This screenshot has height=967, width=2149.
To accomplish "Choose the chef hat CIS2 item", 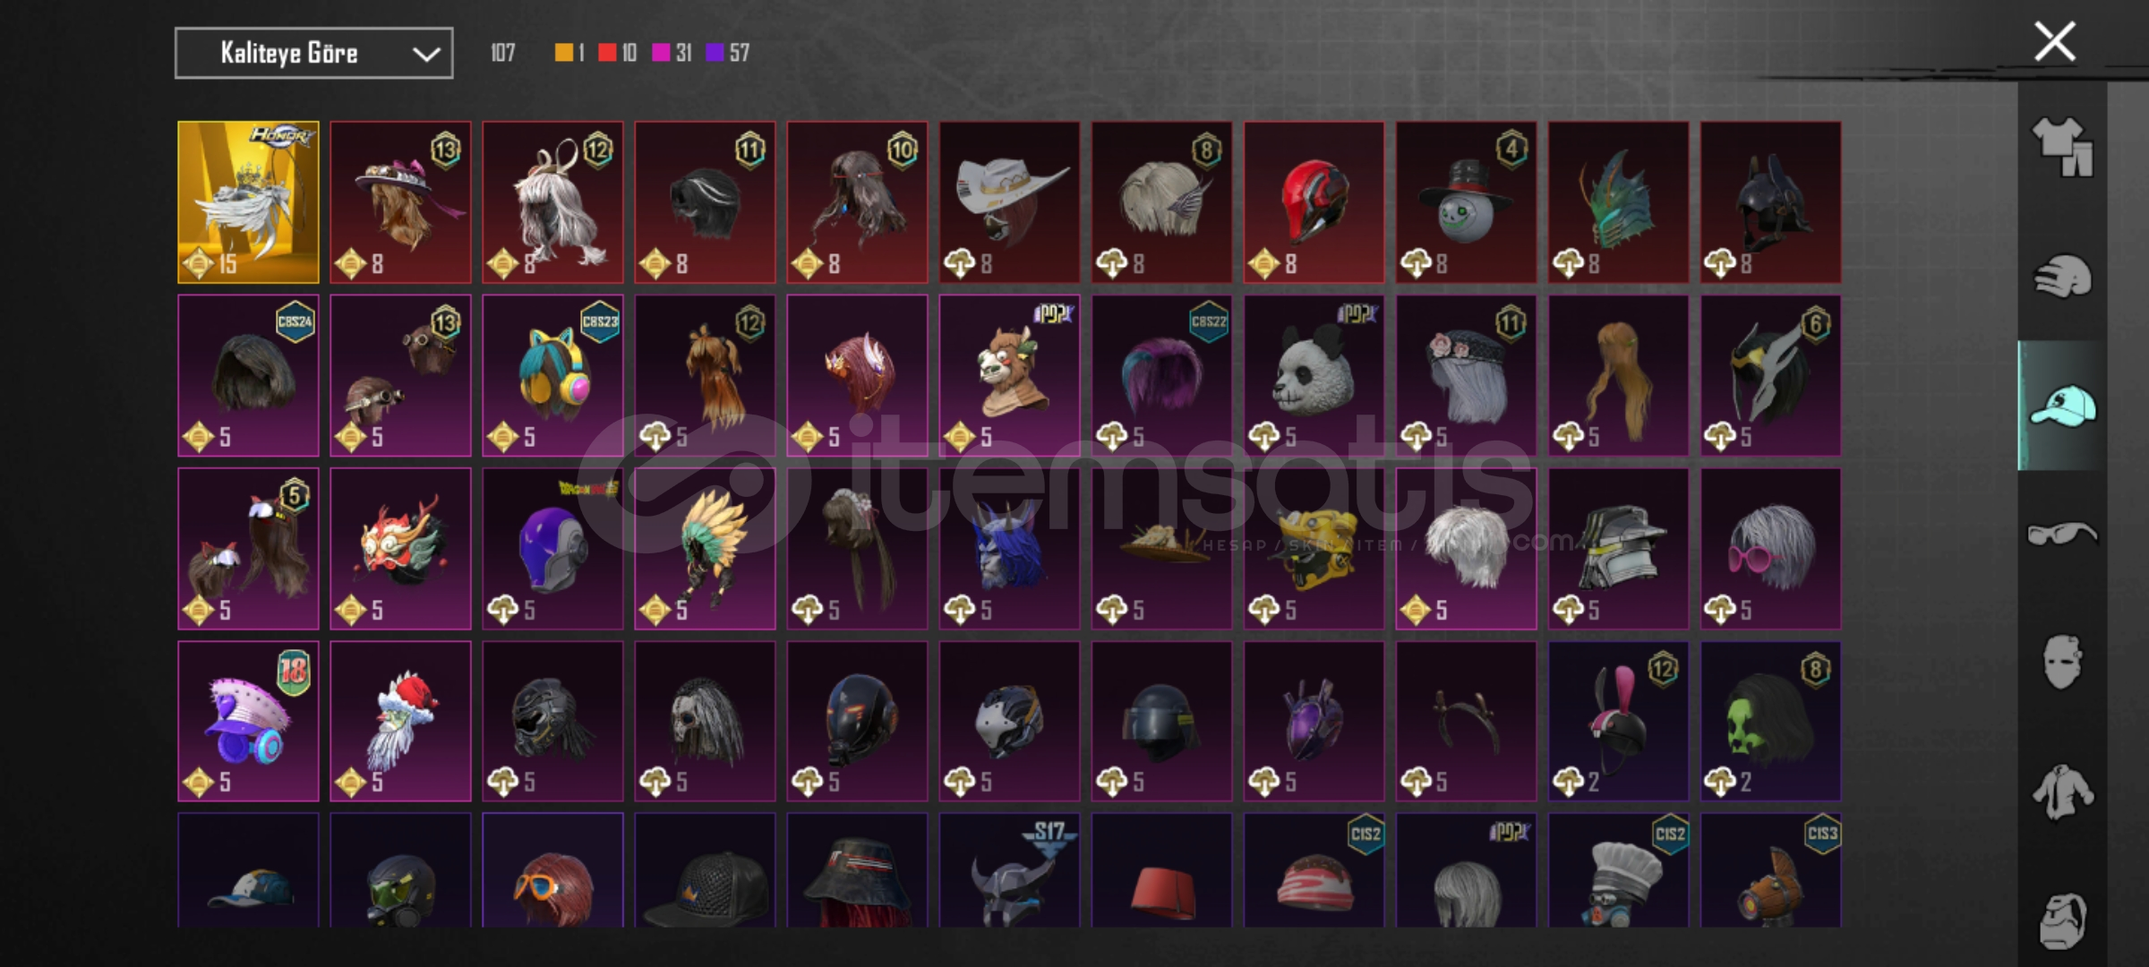I will click(x=1618, y=869).
